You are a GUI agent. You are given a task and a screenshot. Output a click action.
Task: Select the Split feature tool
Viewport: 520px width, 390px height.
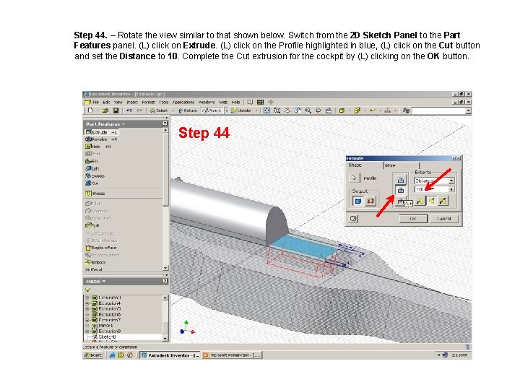pos(92,225)
